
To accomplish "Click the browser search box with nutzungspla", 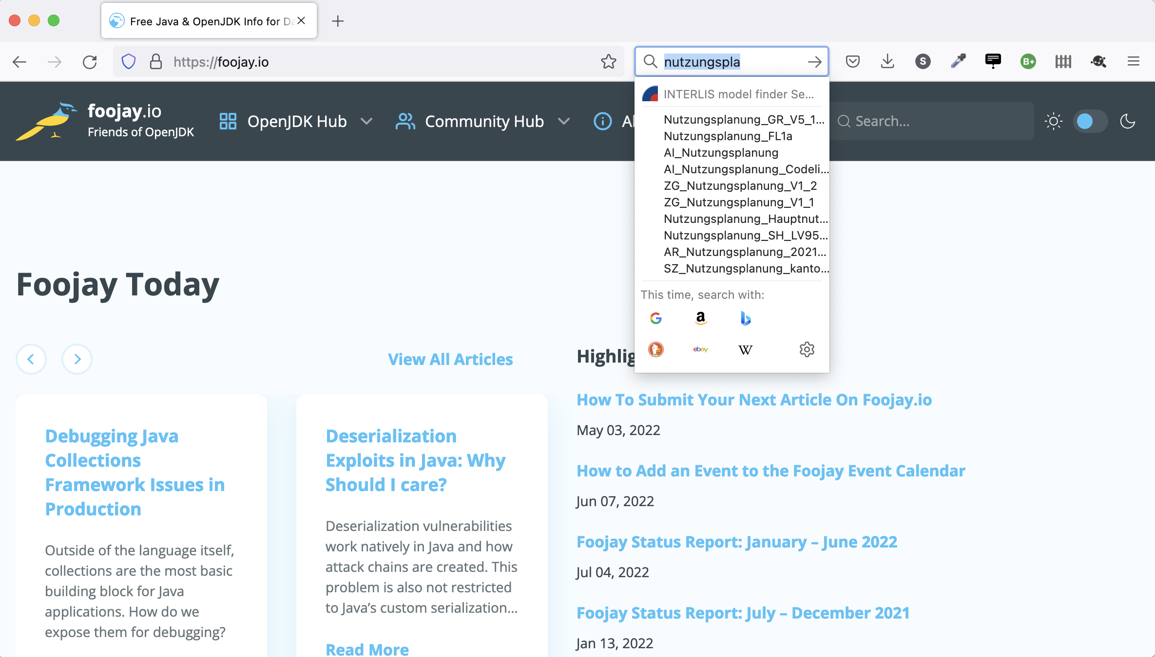I will 731,62.
